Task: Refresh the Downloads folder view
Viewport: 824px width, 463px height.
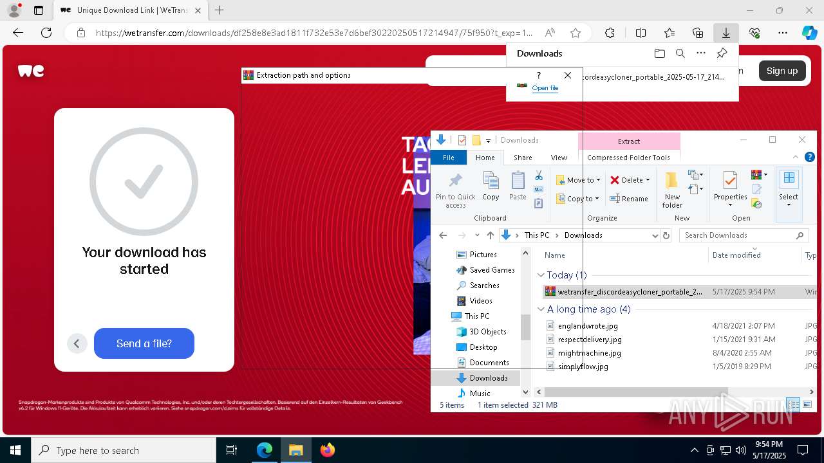Action: click(666, 235)
